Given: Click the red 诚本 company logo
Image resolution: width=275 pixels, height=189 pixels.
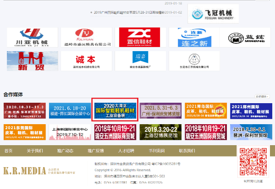Looking at the screenshot, I should pos(86,61).
